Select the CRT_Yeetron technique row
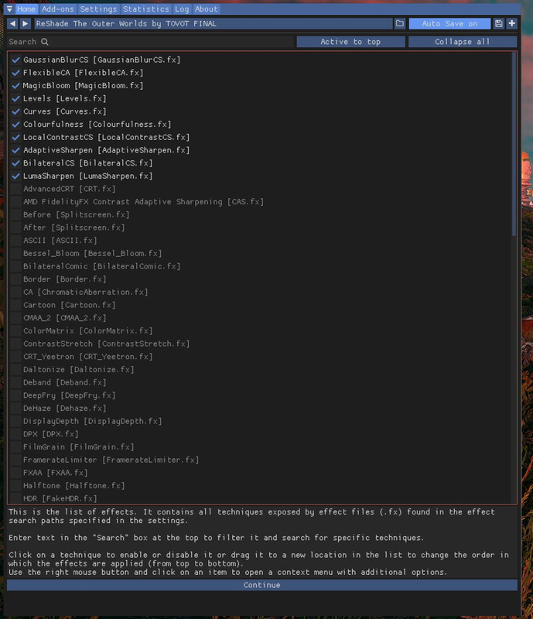The image size is (533, 619). pyautogui.click(x=88, y=357)
